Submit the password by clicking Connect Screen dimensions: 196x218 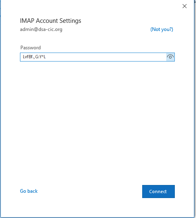pyautogui.click(x=159, y=192)
